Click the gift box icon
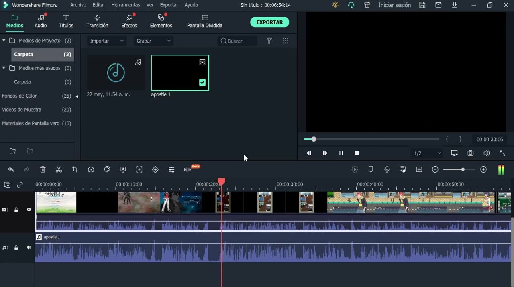The height and width of the screenshot is (287, 514). point(367,5)
